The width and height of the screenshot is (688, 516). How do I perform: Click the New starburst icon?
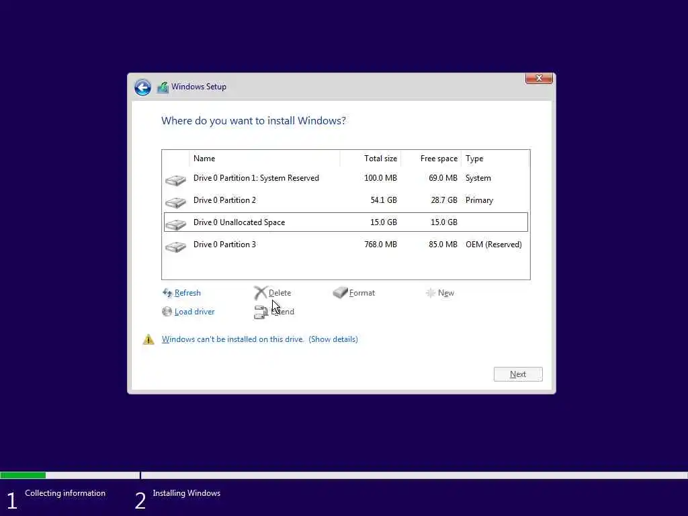coord(431,293)
